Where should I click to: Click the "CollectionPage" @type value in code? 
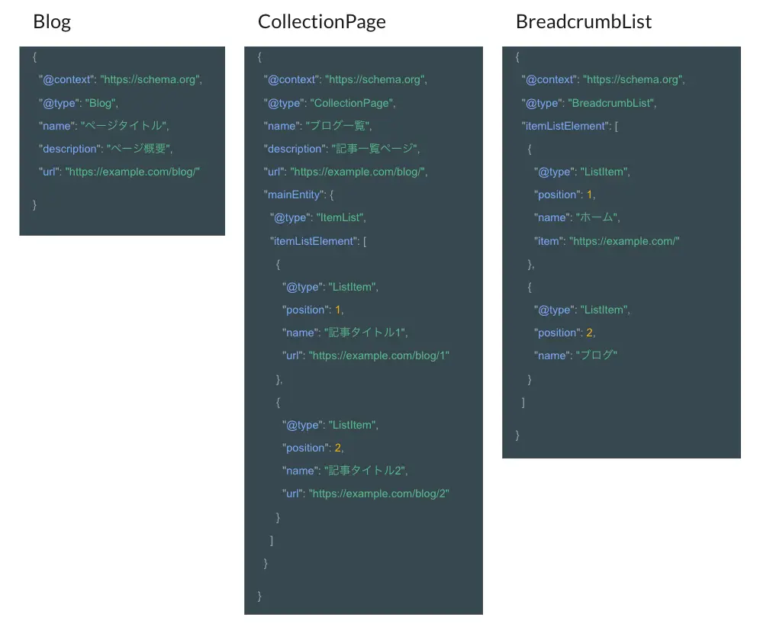click(x=353, y=103)
